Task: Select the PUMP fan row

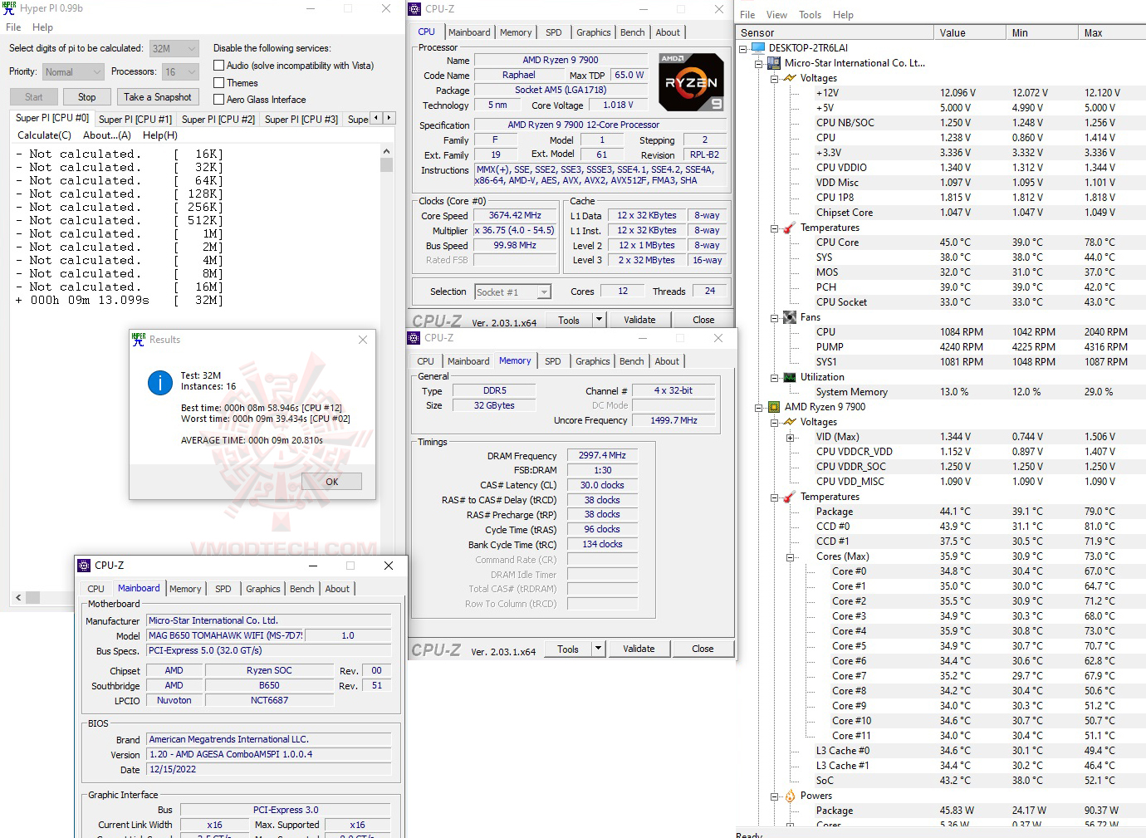Action: click(x=940, y=347)
